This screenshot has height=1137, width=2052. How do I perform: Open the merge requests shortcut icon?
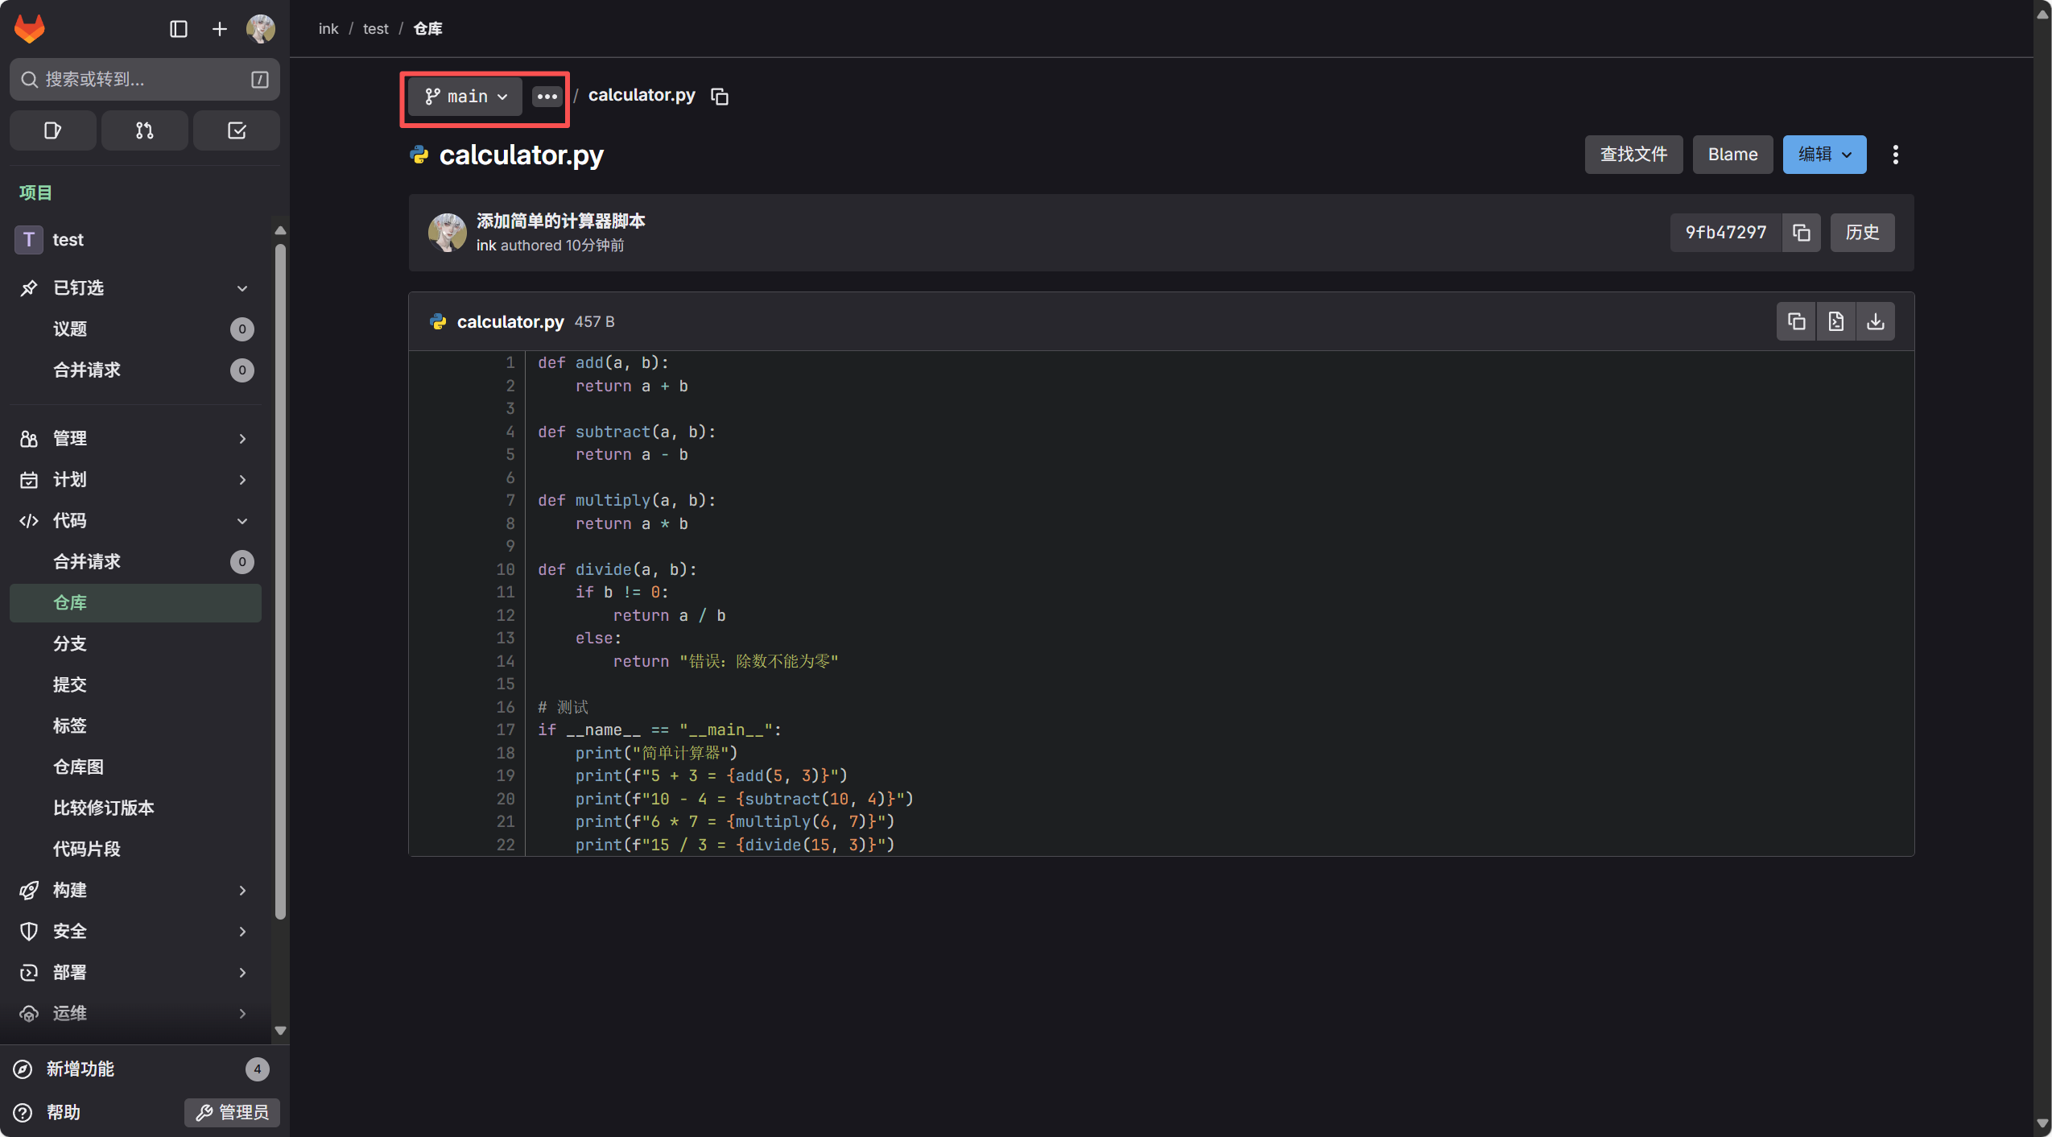pyautogui.click(x=144, y=130)
